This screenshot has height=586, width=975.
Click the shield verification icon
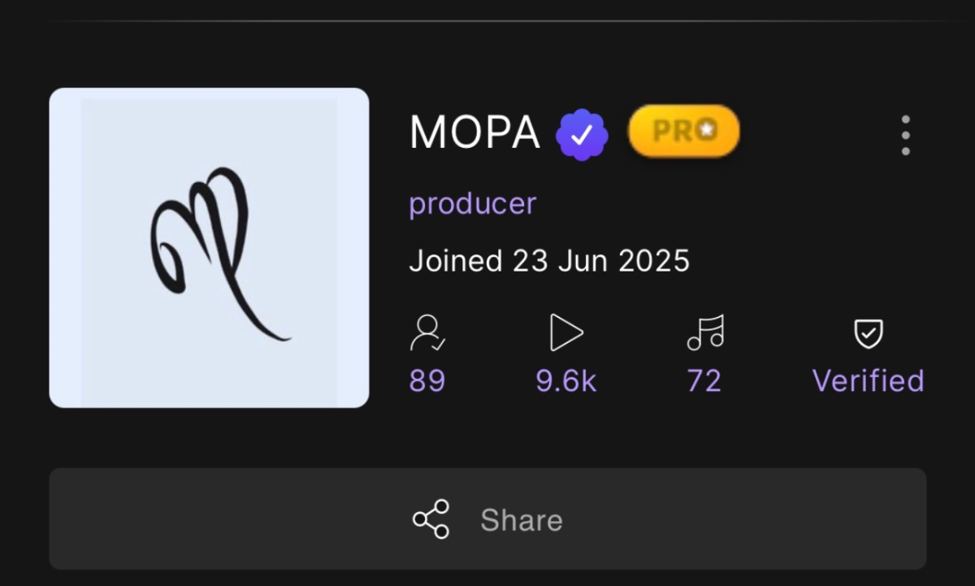(868, 333)
